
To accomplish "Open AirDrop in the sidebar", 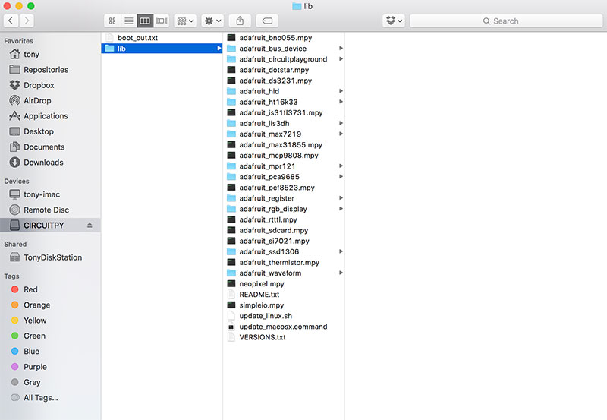I will [38, 100].
